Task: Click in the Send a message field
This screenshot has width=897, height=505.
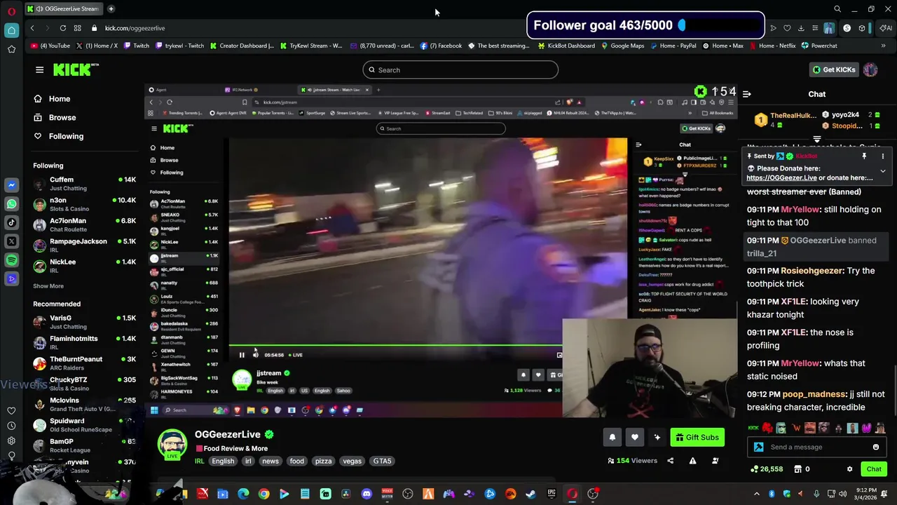Action: click(817, 447)
